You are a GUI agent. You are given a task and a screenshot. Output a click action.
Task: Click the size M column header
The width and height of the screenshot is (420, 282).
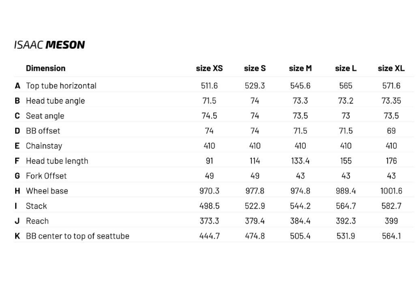tap(300, 69)
